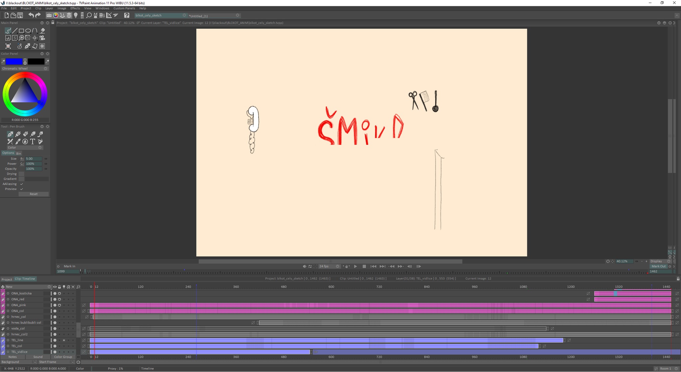
Task: Open the color wheel panel from the toolbar
Action: 56,15
